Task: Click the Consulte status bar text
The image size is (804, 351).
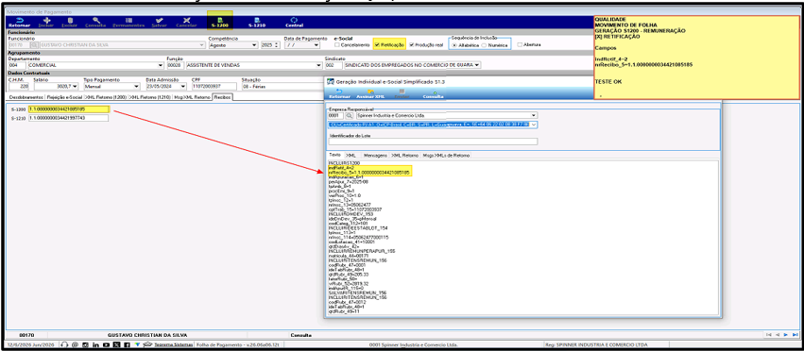Action: 301,335
